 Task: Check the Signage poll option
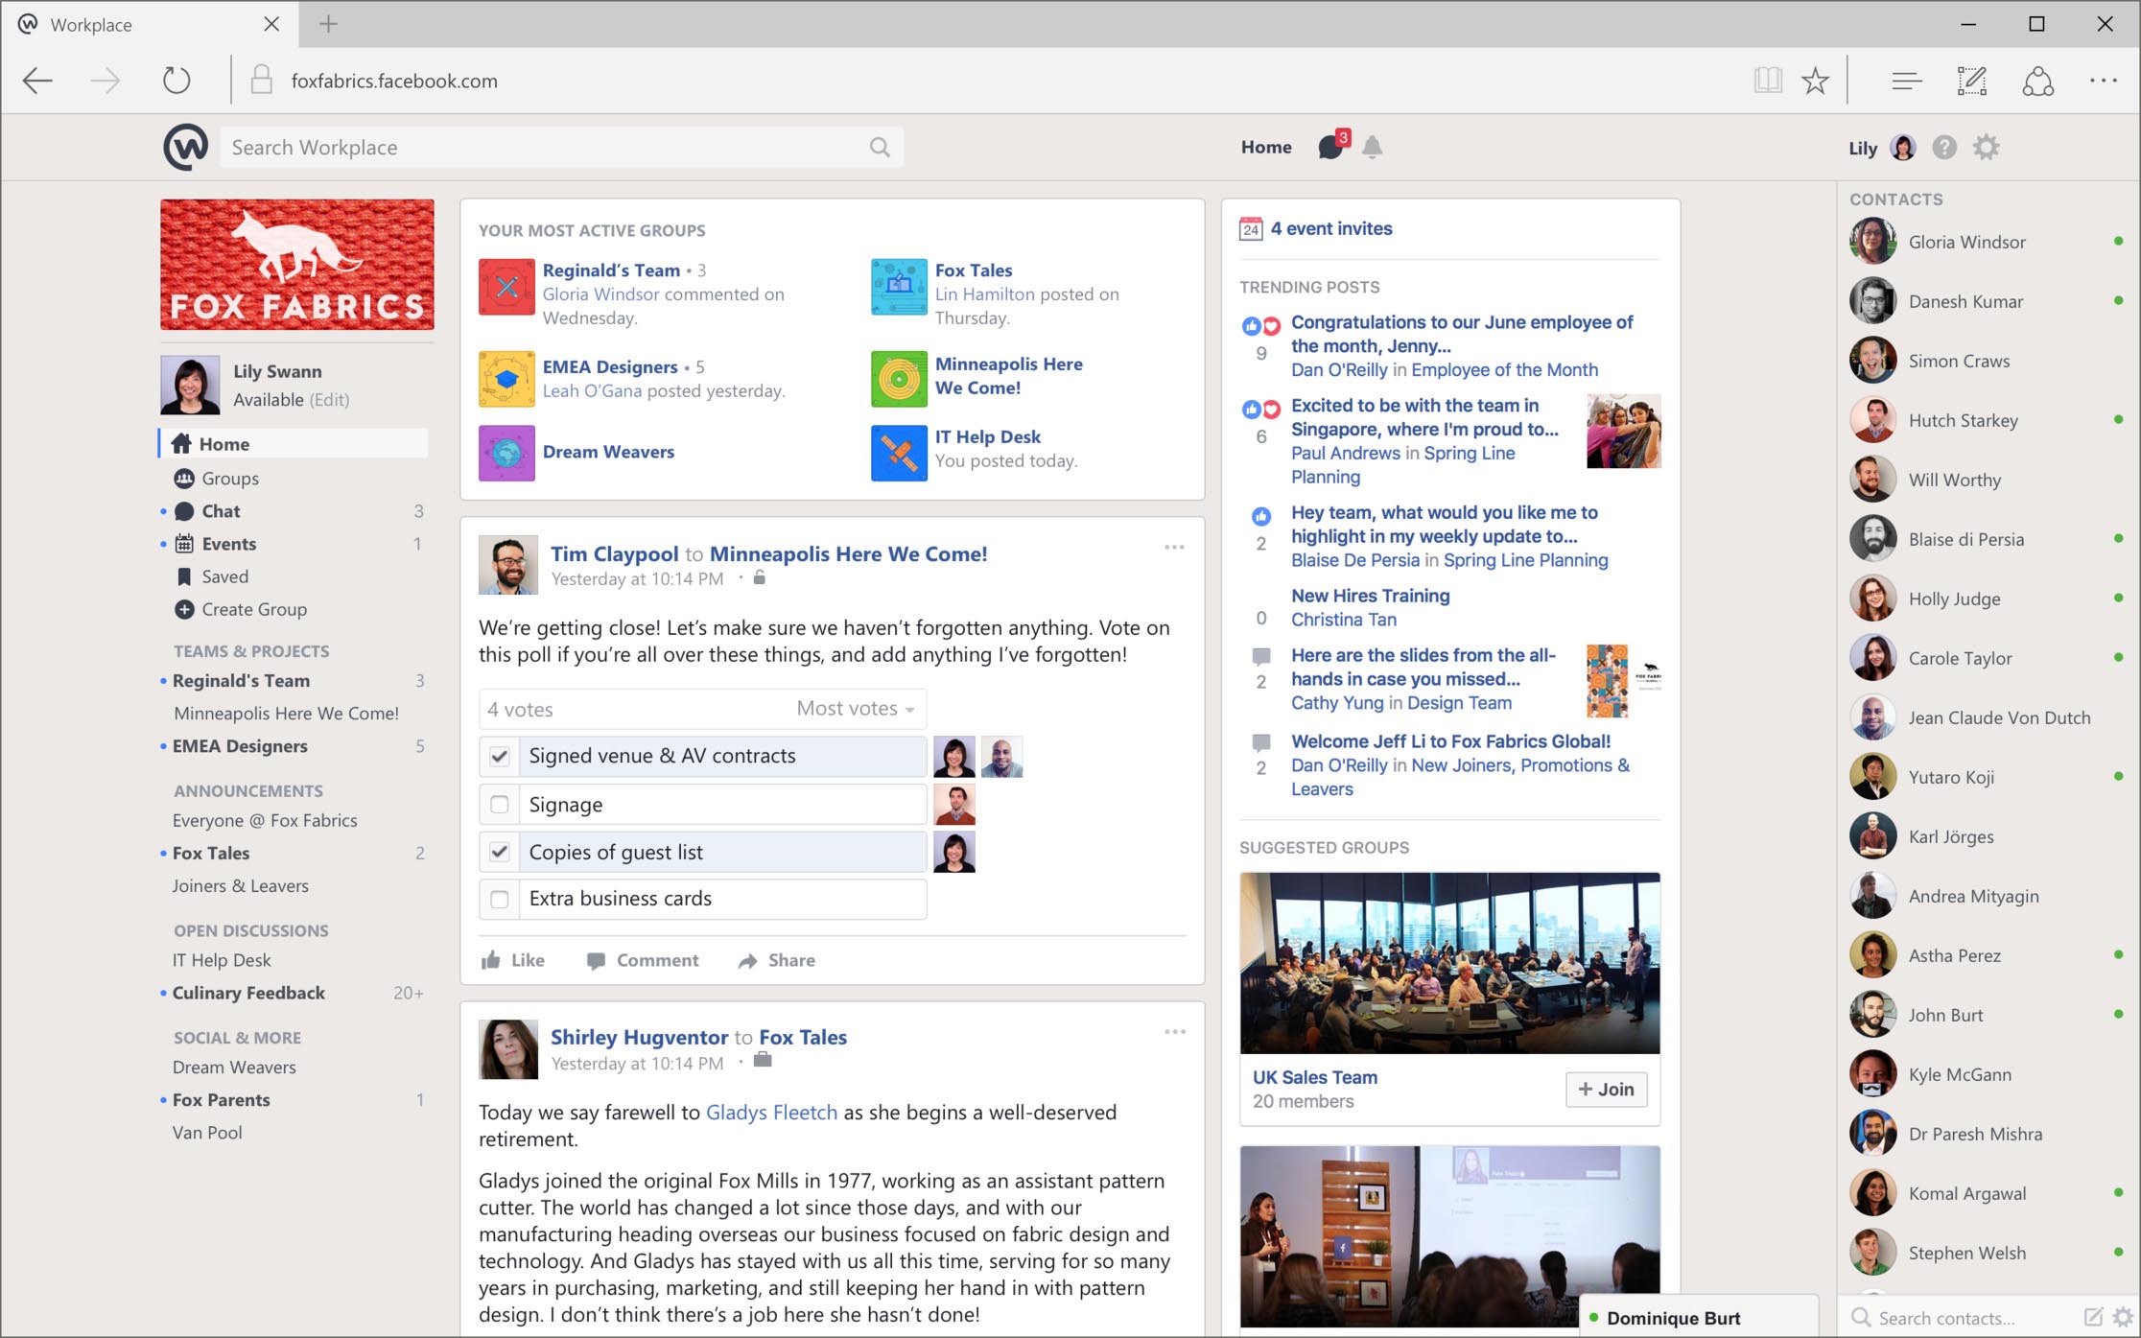coord(499,804)
